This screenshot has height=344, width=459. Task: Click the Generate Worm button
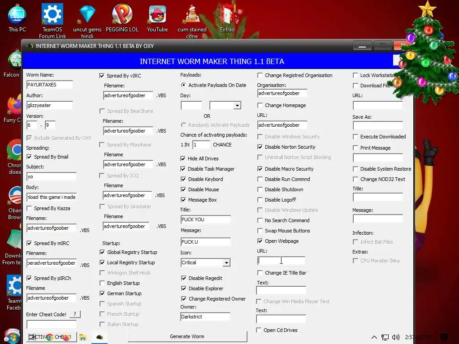point(187,336)
